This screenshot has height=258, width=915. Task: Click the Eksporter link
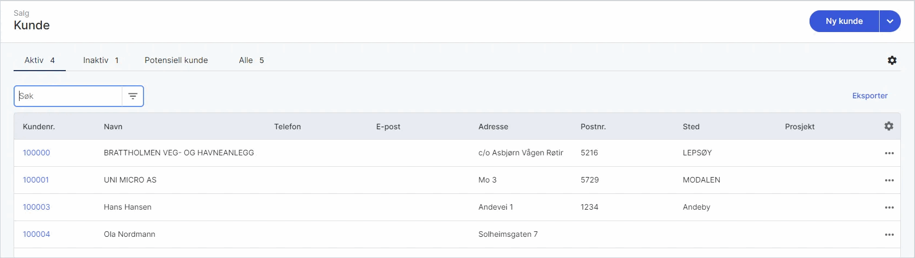[870, 96]
